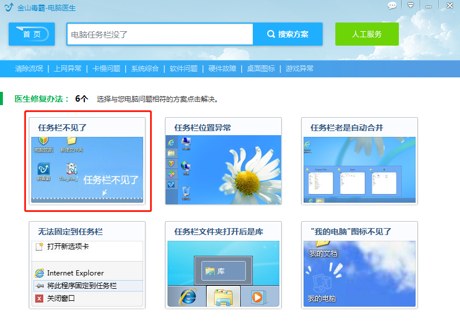Open the 任务栏文件夹打开后是库 solution thumbnail
This screenshot has width=460, height=328.
click(223, 274)
